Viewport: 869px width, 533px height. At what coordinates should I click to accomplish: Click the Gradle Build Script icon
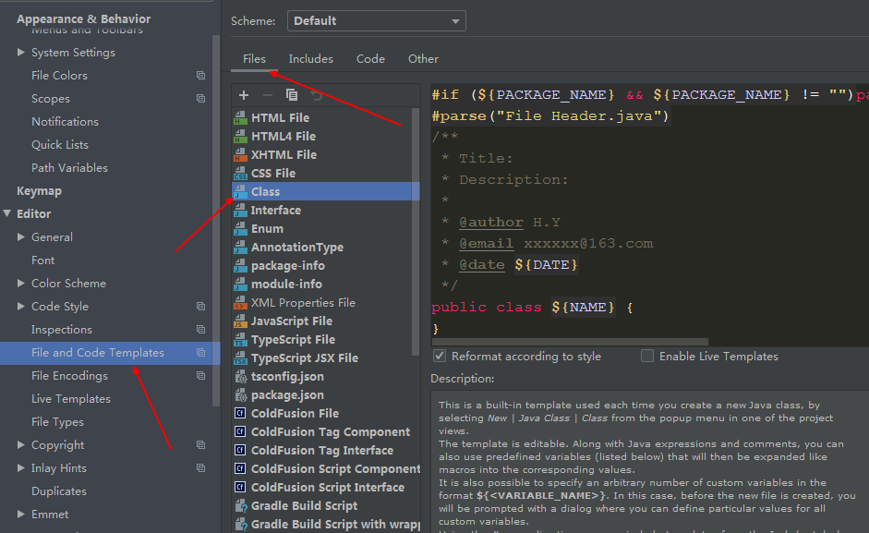(x=240, y=506)
